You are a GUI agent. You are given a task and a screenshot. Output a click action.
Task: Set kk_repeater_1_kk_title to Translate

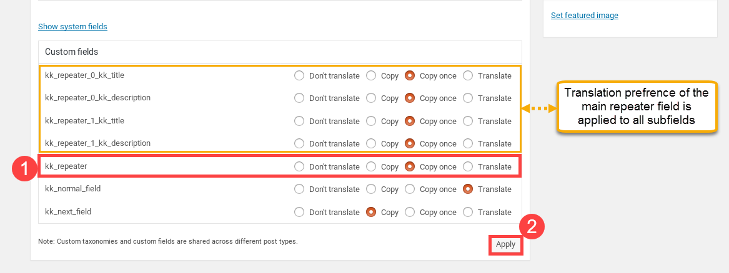(468, 121)
